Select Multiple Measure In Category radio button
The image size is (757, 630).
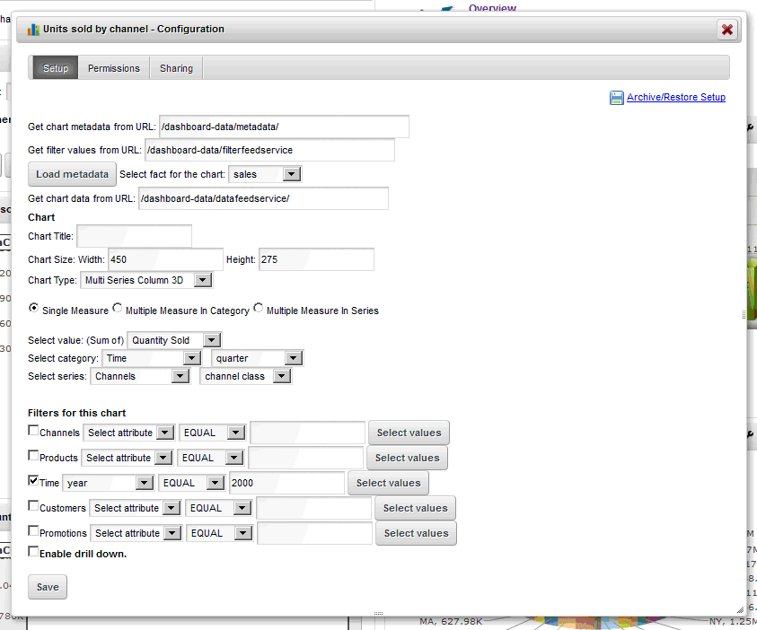point(117,309)
